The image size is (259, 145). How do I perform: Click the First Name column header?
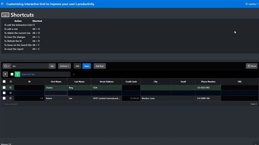[56, 81]
